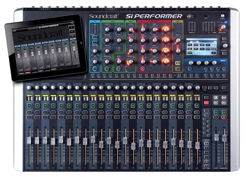Click the channel 14 fader cap
Viewport: 246px width, 177px height.
(x=133, y=146)
